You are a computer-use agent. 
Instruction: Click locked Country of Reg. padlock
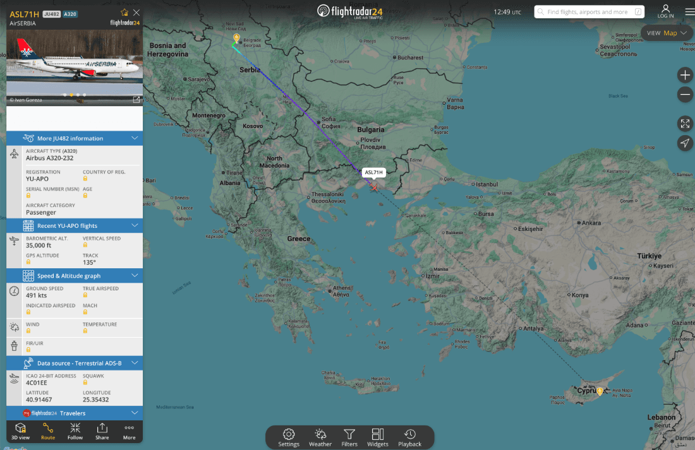tap(85, 179)
